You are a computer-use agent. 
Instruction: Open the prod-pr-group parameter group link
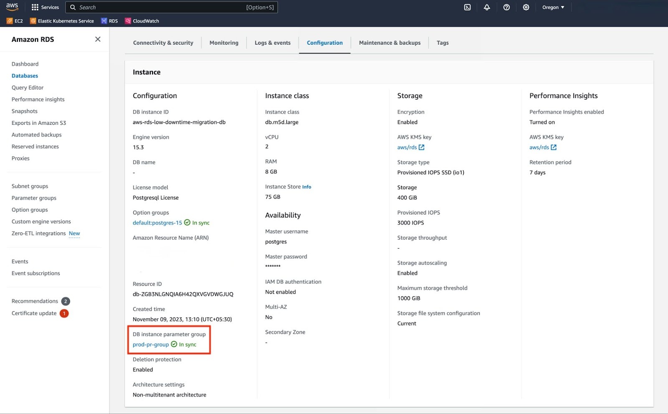tap(151, 345)
